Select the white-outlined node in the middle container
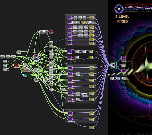152x135 pixels. coord(85,95)
